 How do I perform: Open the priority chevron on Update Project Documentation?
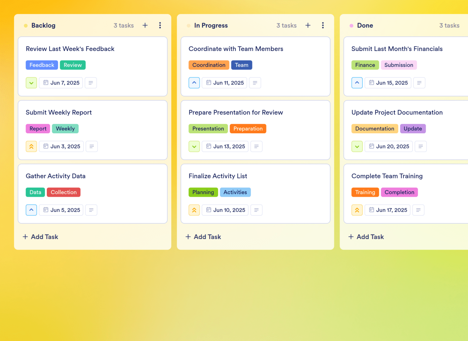[357, 147]
